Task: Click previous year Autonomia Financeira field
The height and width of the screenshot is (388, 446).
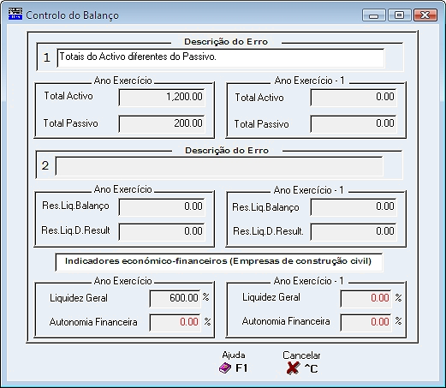Action: (x=366, y=323)
